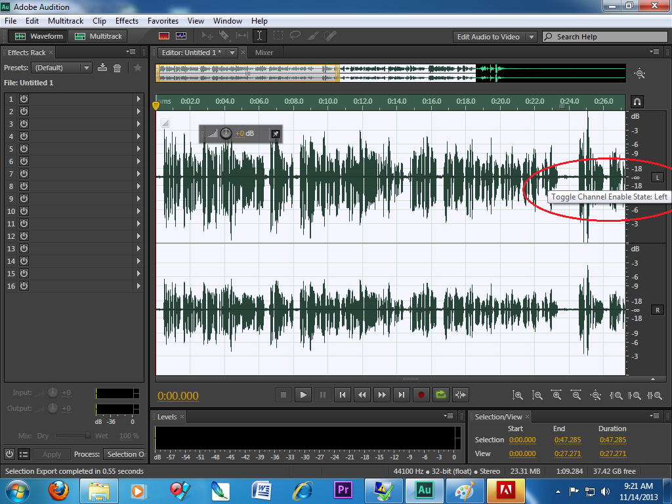This screenshot has width=672, height=504.
Task: Open the Multitrack menu
Action: 65,20
